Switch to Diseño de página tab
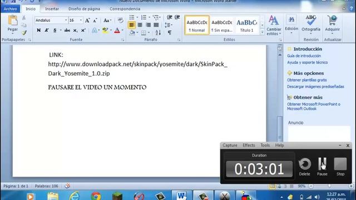The image size is (356, 200). 84,9
